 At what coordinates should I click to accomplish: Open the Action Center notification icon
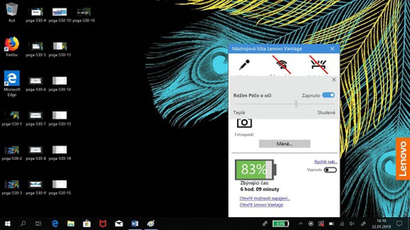pyautogui.click(x=399, y=224)
